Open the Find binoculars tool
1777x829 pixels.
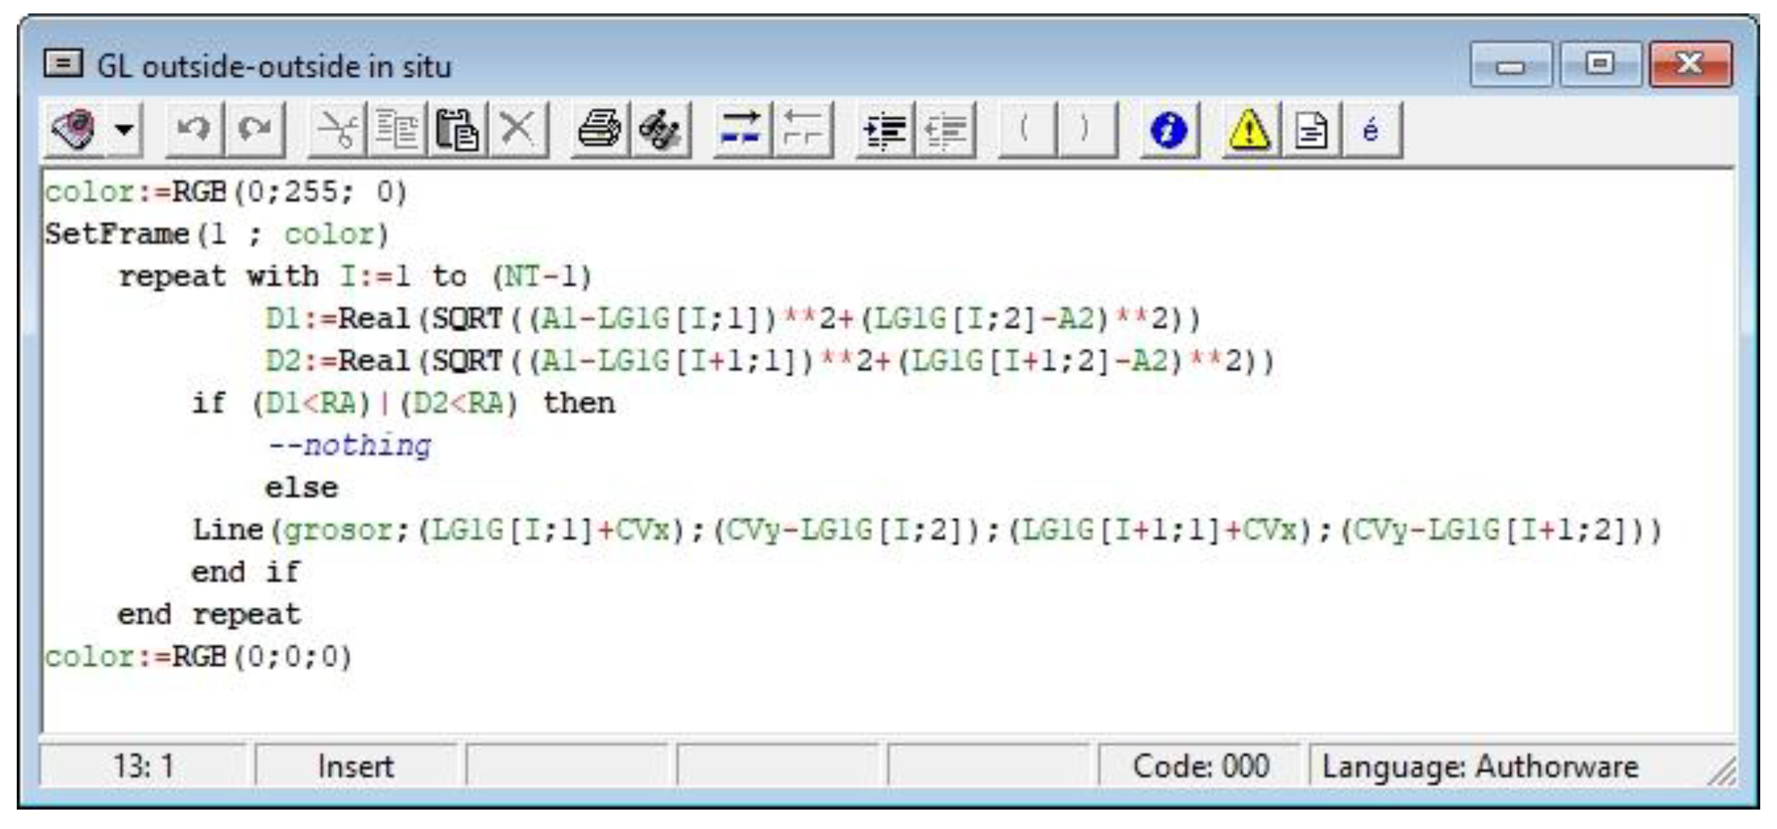(x=659, y=129)
